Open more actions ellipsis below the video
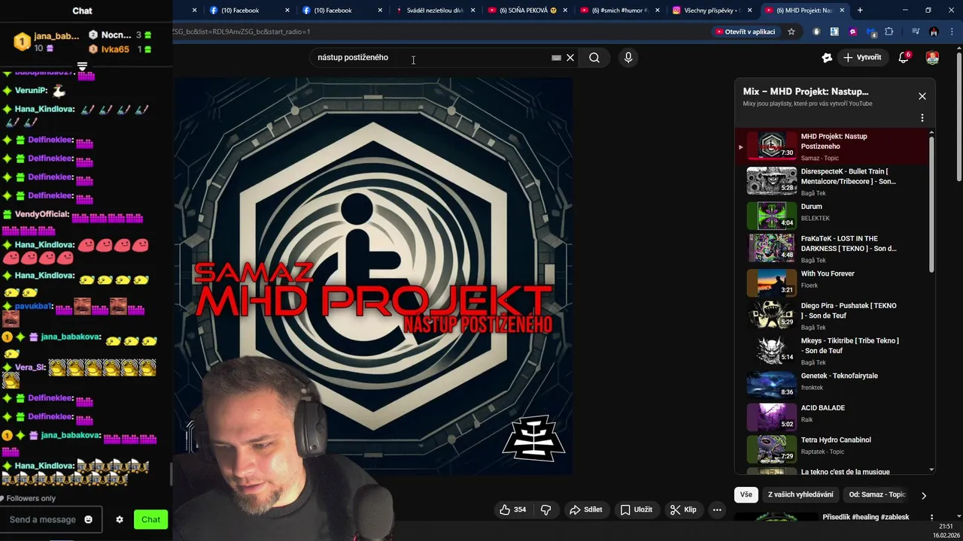Screen dimensions: 963x541 click(x=717, y=509)
